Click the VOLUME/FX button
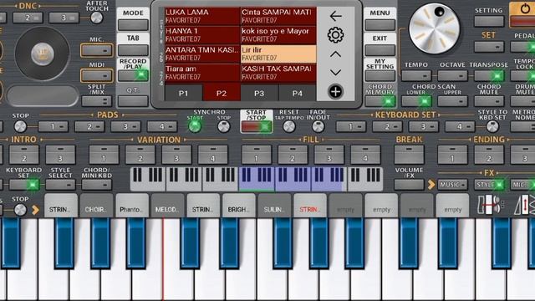This screenshot has height=301, width=535. [x=409, y=185]
